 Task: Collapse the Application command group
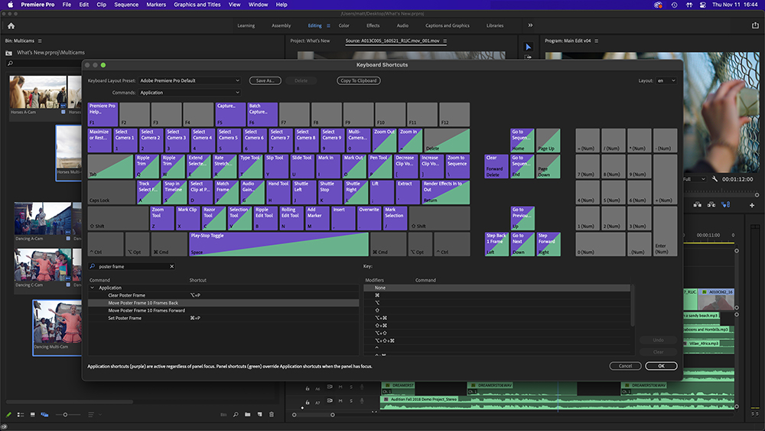click(x=93, y=288)
